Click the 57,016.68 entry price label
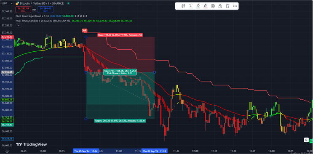 7,72
